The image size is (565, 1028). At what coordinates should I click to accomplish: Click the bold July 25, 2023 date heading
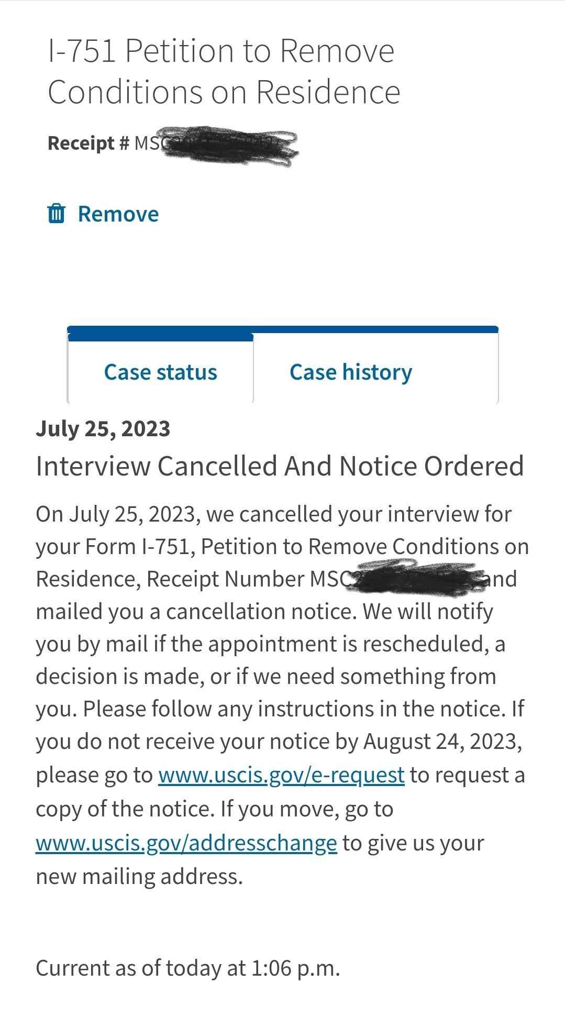103,428
